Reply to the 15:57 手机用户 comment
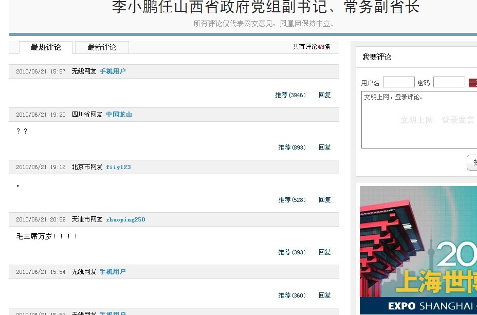 click(x=324, y=95)
